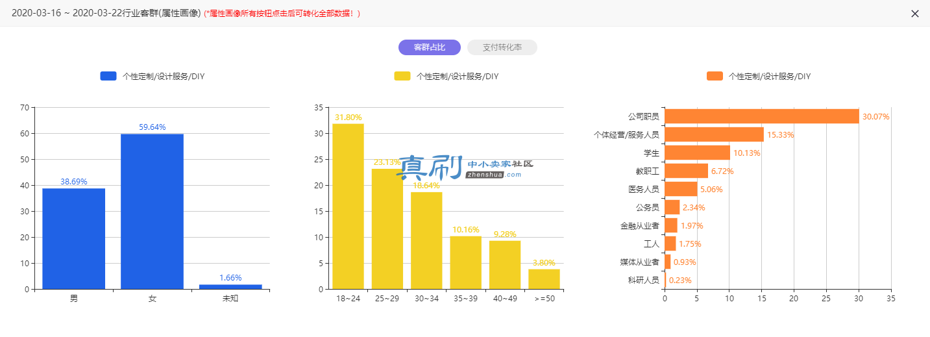Click the 30.07% value label
930x337 pixels.
point(876,117)
